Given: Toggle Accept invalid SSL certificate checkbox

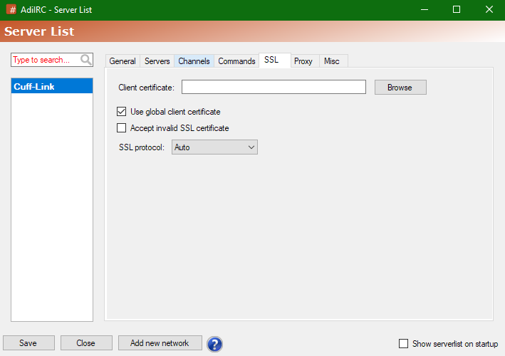Looking at the screenshot, I should [121, 127].
